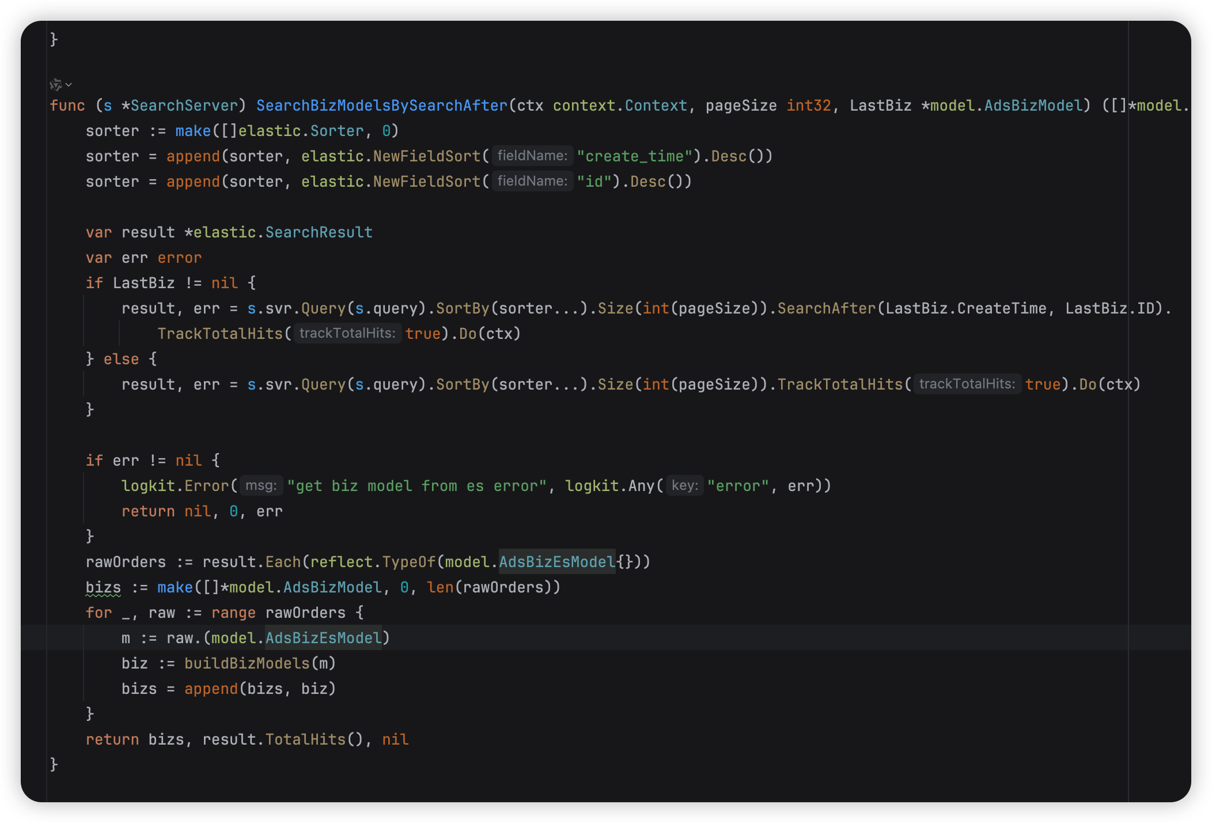Click the "for _, raw := range rawOrders" loop line
The height and width of the screenshot is (823, 1212).
click(x=224, y=613)
